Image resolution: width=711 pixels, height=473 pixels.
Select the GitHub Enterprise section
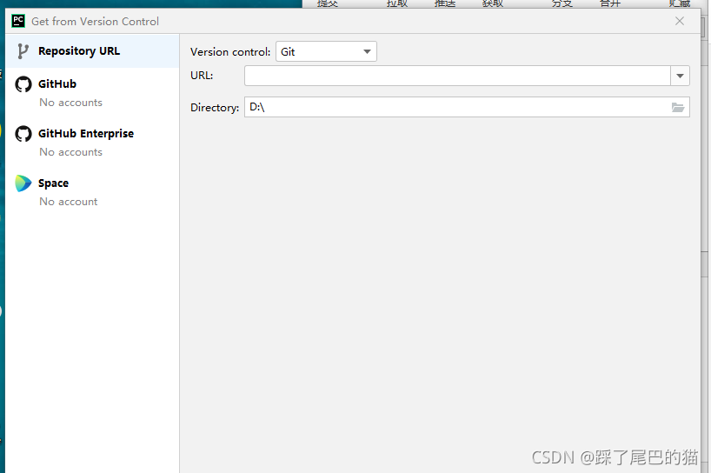point(92,142)
